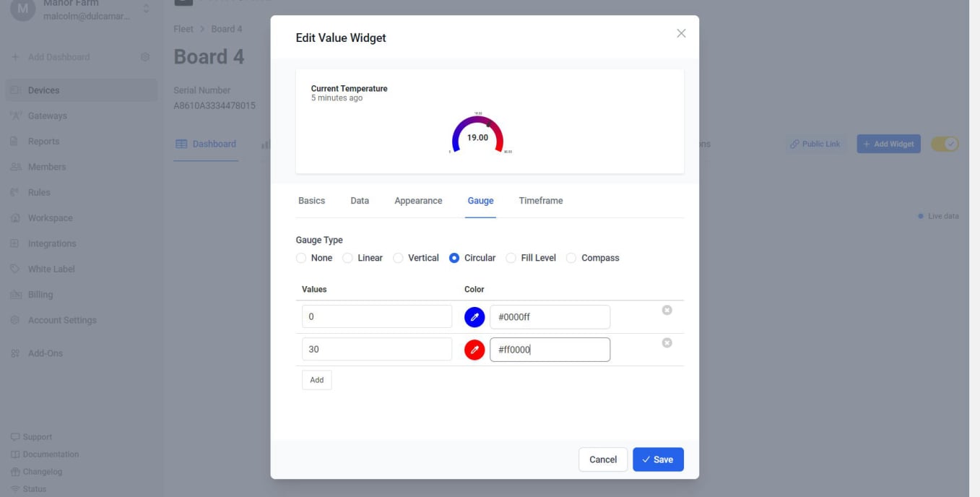Select the Compass gauge type
The height and width of the screenshot is (497, 980).
coord(571,258)
